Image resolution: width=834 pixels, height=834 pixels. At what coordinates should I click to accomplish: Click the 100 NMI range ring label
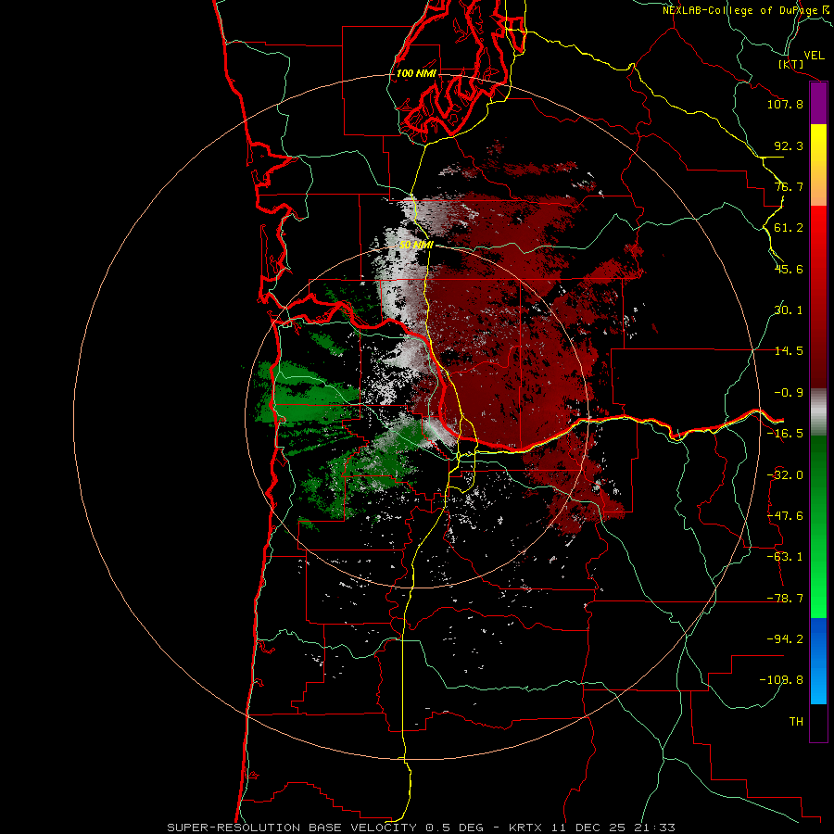pyautogui.click(x=416, y=73)
